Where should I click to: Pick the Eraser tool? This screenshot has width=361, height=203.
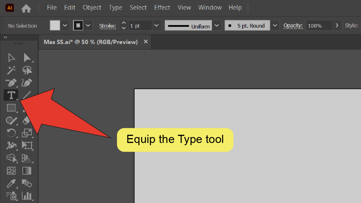coord(27,121)
